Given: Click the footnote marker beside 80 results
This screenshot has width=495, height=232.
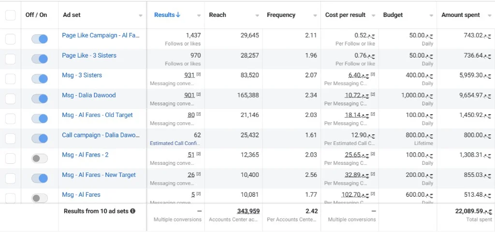Looking at the screenshot, I should point(199,114).
